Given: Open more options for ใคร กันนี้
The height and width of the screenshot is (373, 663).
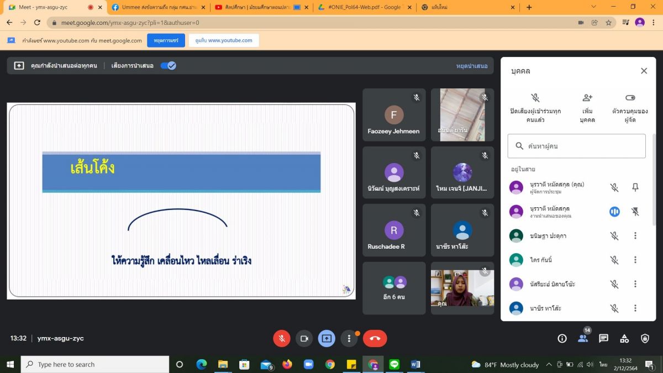Looking at the screenshot, I should (635, 260).
